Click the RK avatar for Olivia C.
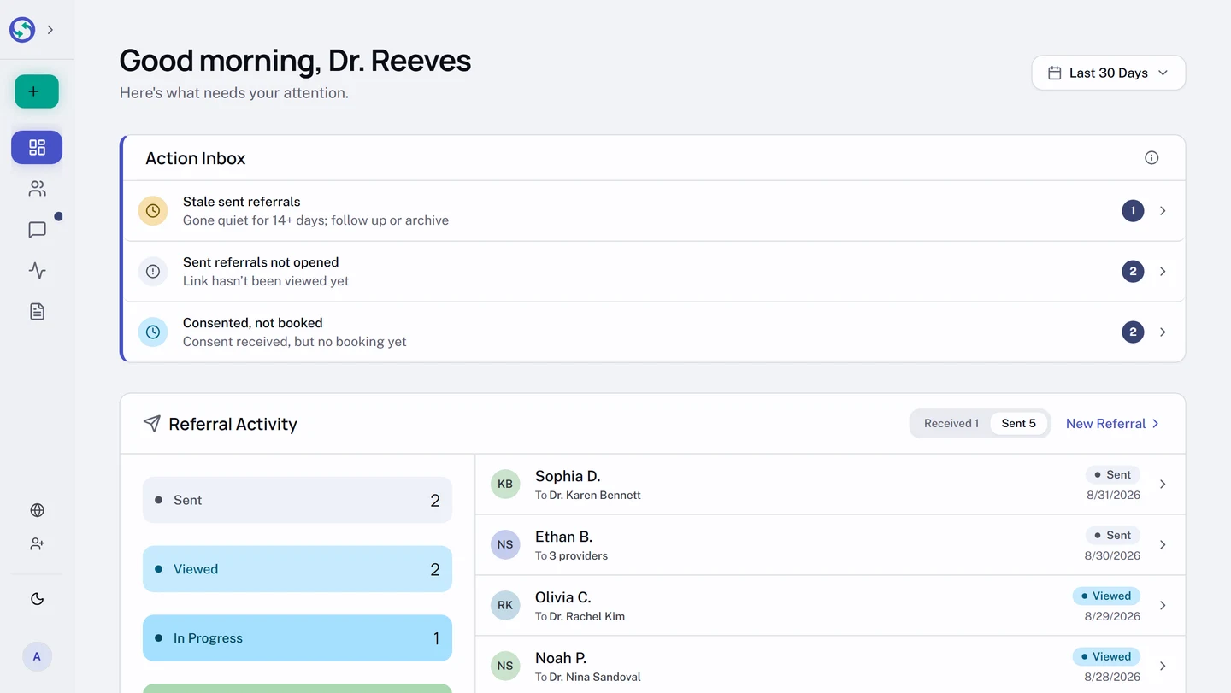The width and height of the screenshot is (1231, 693). (x=505, y=605)
